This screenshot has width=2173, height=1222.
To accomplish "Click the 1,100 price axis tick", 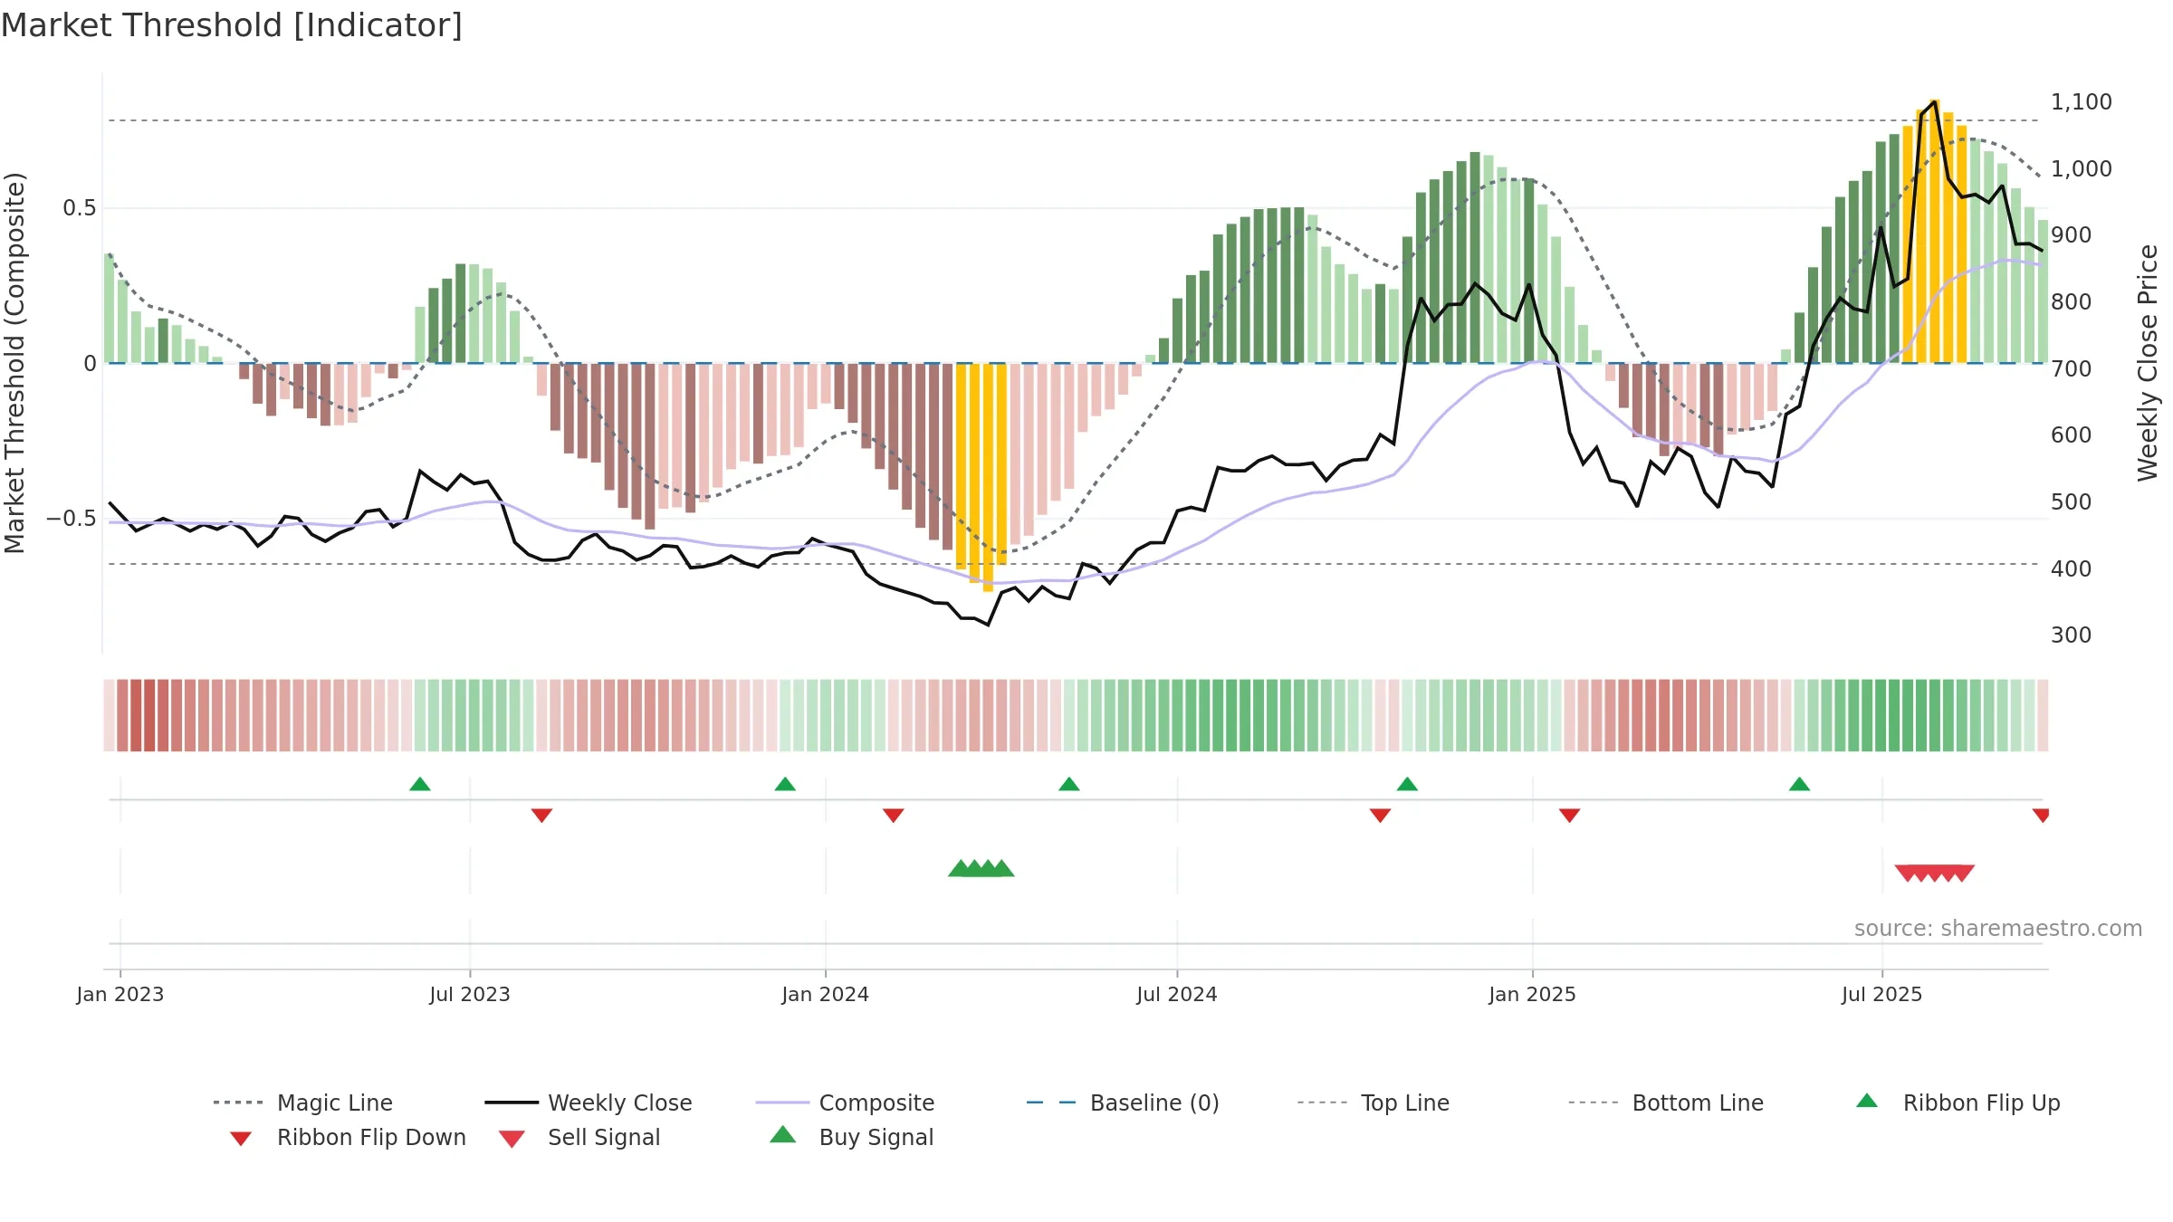I will (2082, 102).
